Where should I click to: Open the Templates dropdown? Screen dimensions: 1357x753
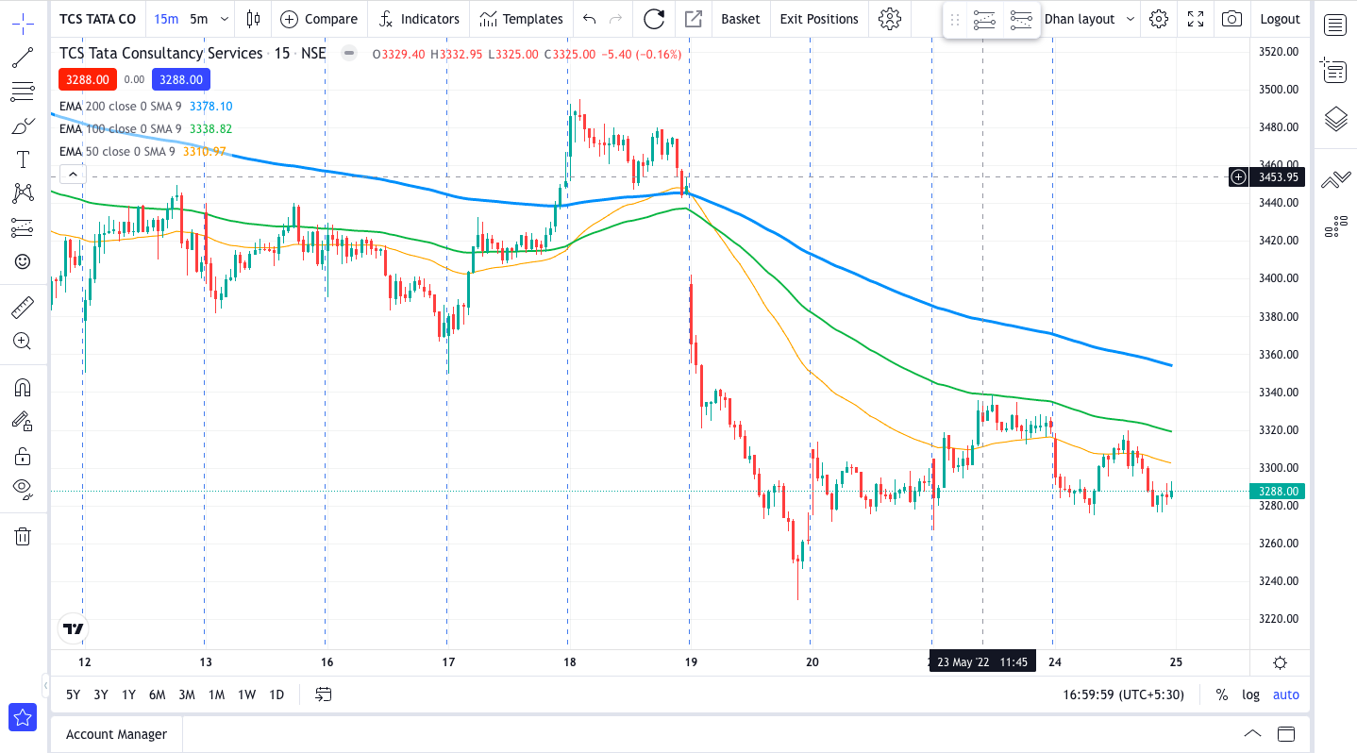(521, 19)
